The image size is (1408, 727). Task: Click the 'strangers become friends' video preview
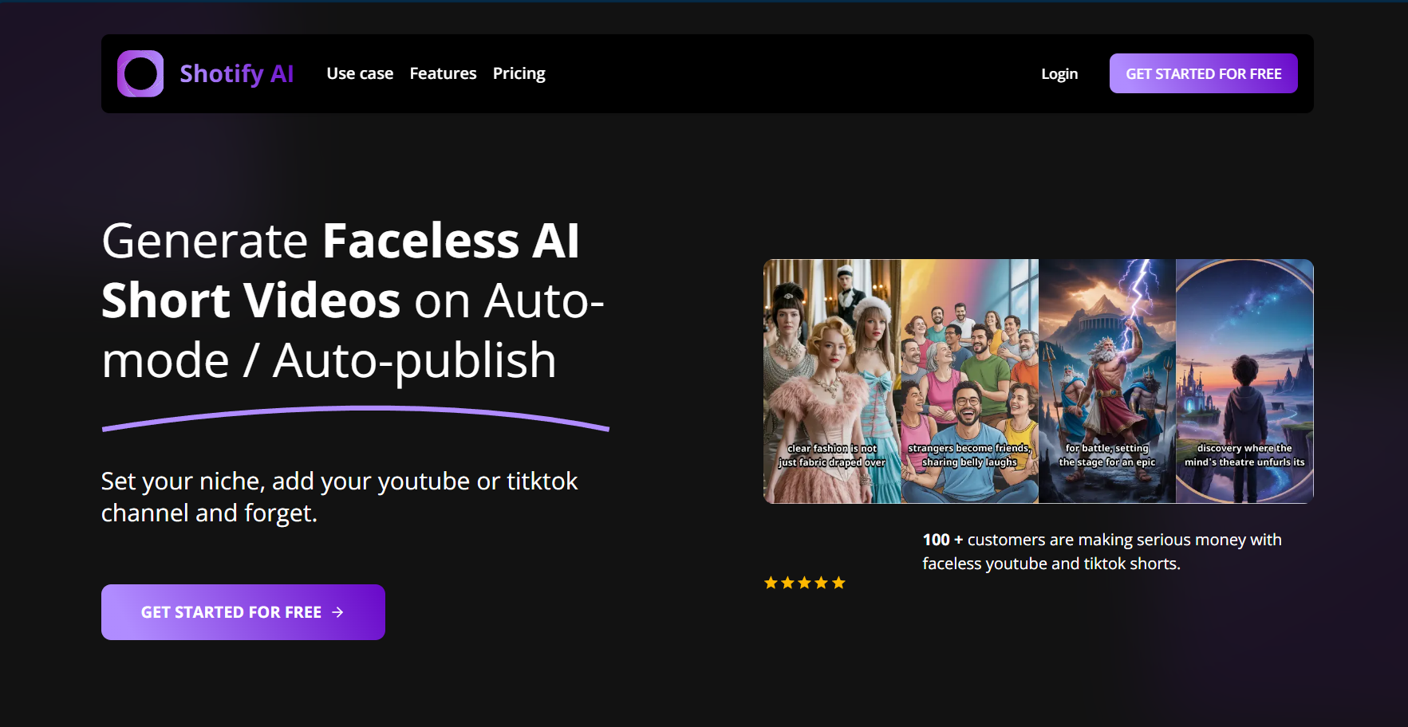(x=969, y=380)
